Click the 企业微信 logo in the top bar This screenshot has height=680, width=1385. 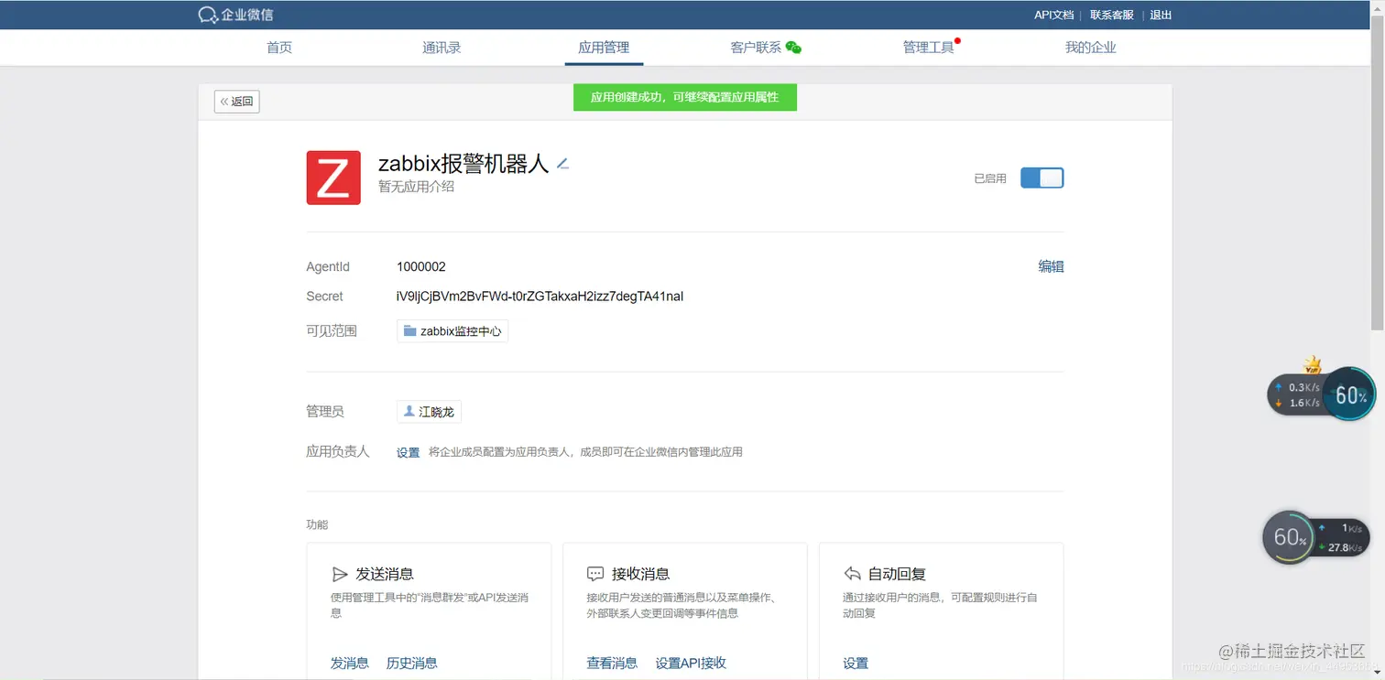(234, 14)
